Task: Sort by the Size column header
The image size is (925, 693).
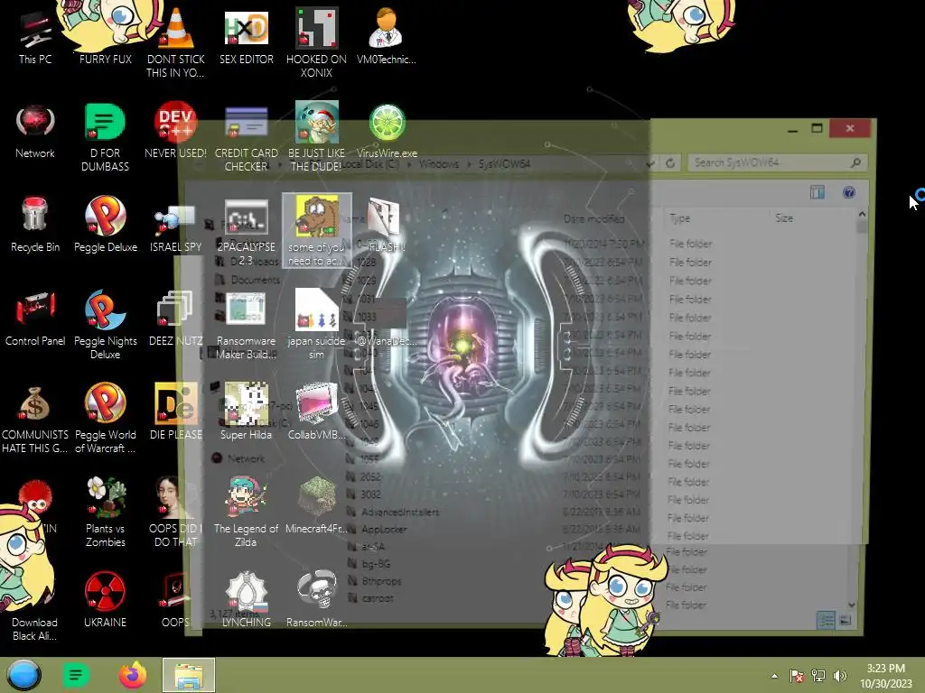Action: pyautogui.click(x=784, y=218)
